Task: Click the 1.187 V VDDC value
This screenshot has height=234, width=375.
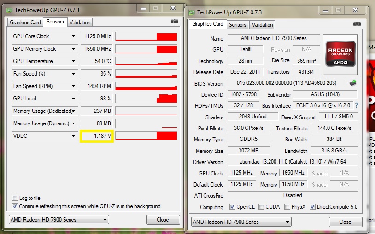Action: coord(97,136)
